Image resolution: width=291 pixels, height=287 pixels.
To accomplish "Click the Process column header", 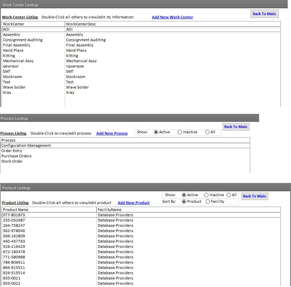I will pos(125,140).
